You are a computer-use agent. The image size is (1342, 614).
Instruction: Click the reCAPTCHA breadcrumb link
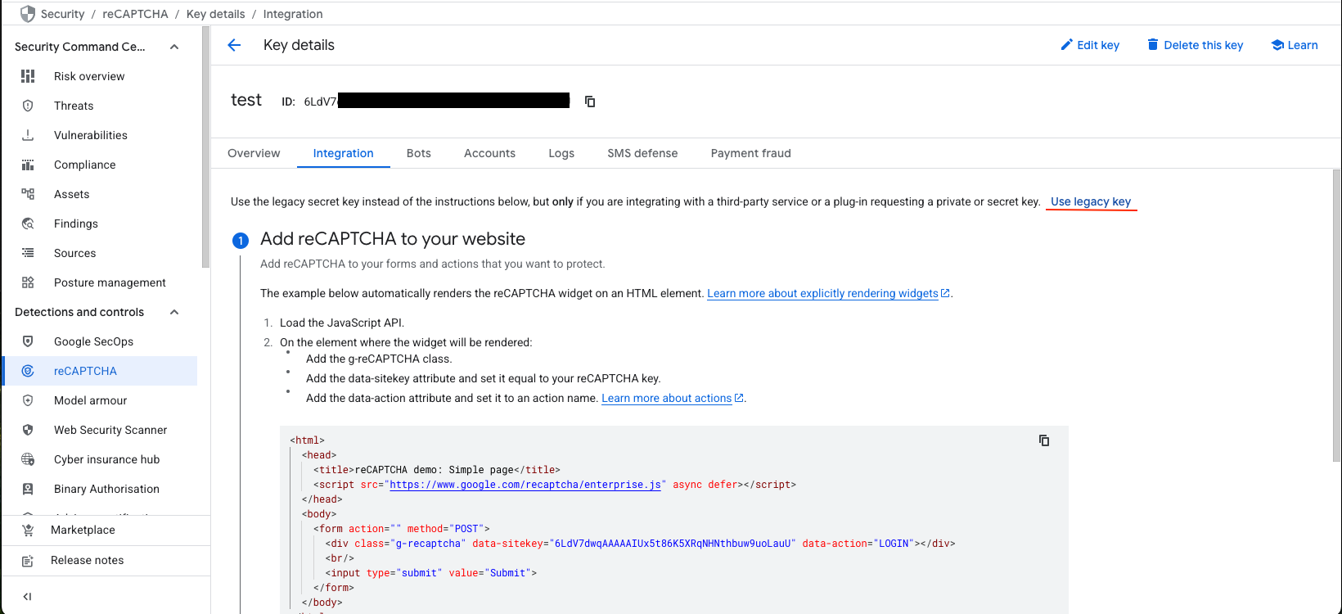[135, 14]
